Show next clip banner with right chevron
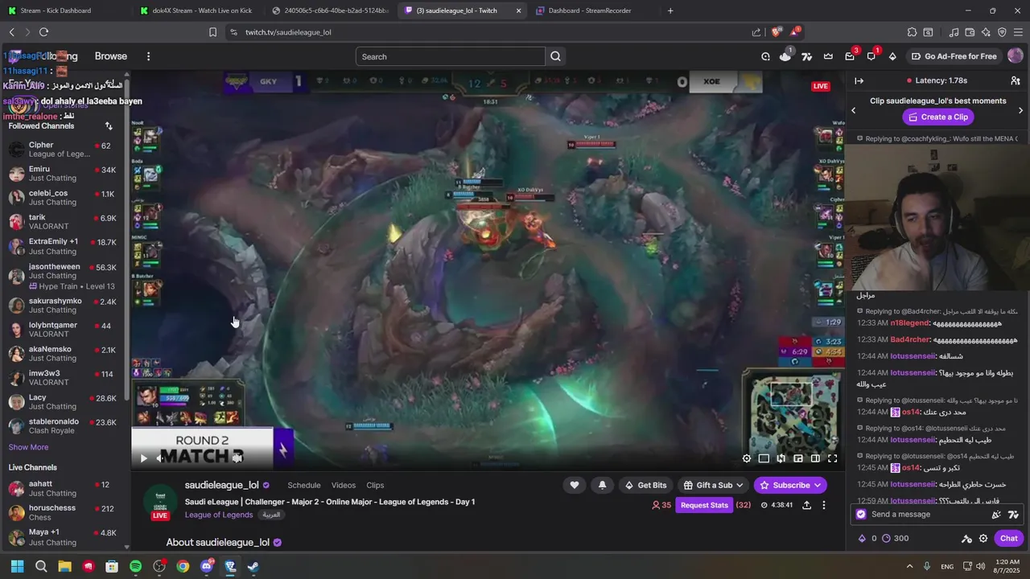This screenshot has height=579, width=1030. 1020,110
